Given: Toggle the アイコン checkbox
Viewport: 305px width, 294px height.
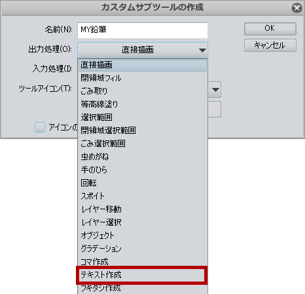Looking at the screenshot, I should (x=40, y=127).
